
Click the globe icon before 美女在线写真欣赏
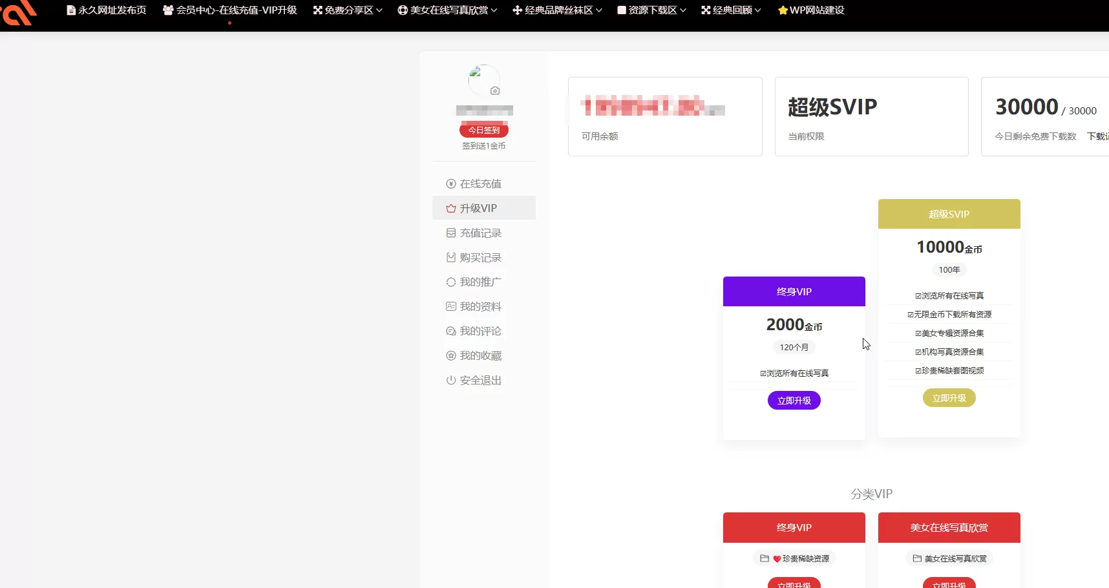coord(403,10)
